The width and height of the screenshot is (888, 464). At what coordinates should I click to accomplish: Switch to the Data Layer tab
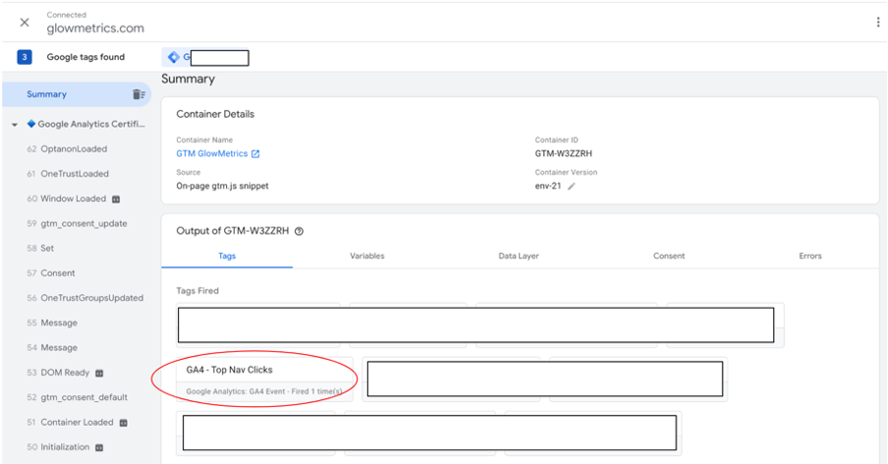519,256
